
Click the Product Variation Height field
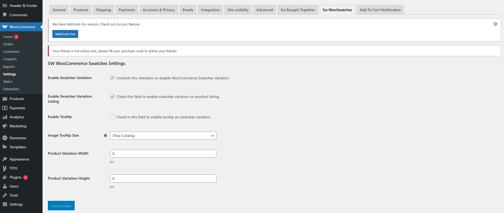pyautogui.click(x=163, y=179)
